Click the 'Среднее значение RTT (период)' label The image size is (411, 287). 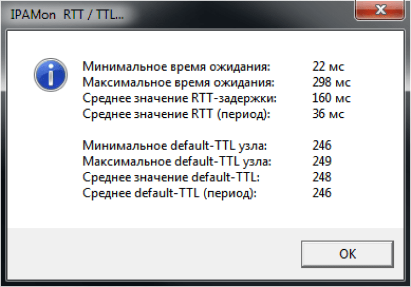177,114
